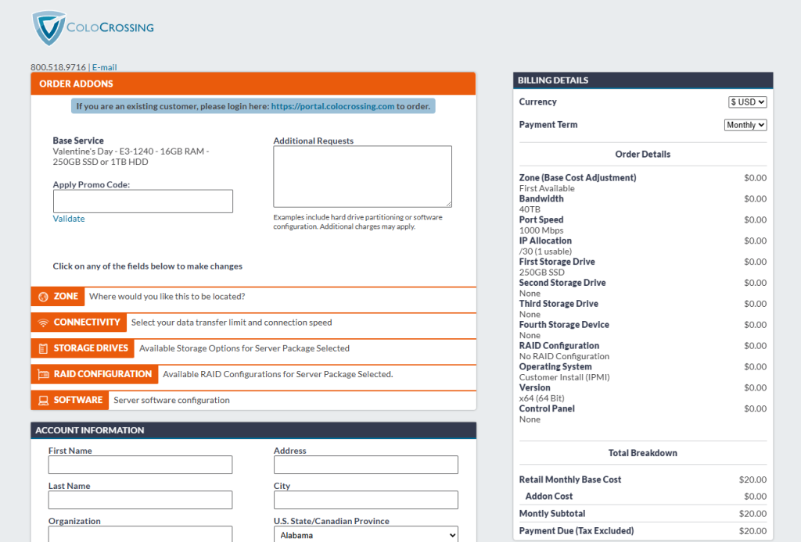Click the Additional Requests text area
This screenshot has height=542, width=801.
tap(362, 177)
